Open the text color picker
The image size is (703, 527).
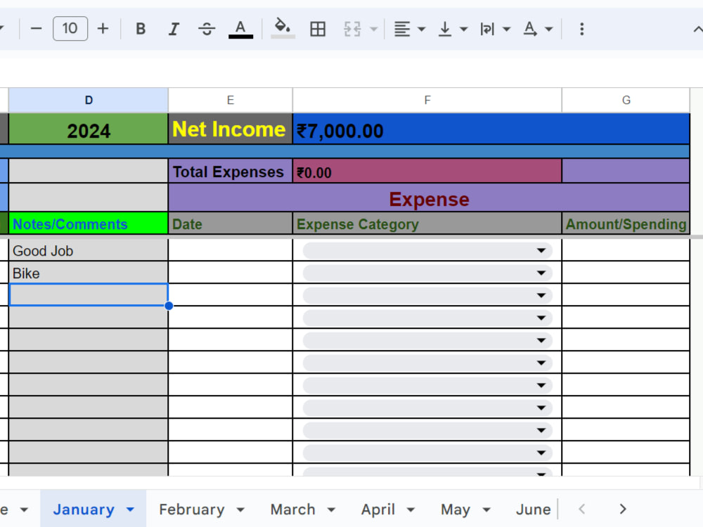pos(240,29)
